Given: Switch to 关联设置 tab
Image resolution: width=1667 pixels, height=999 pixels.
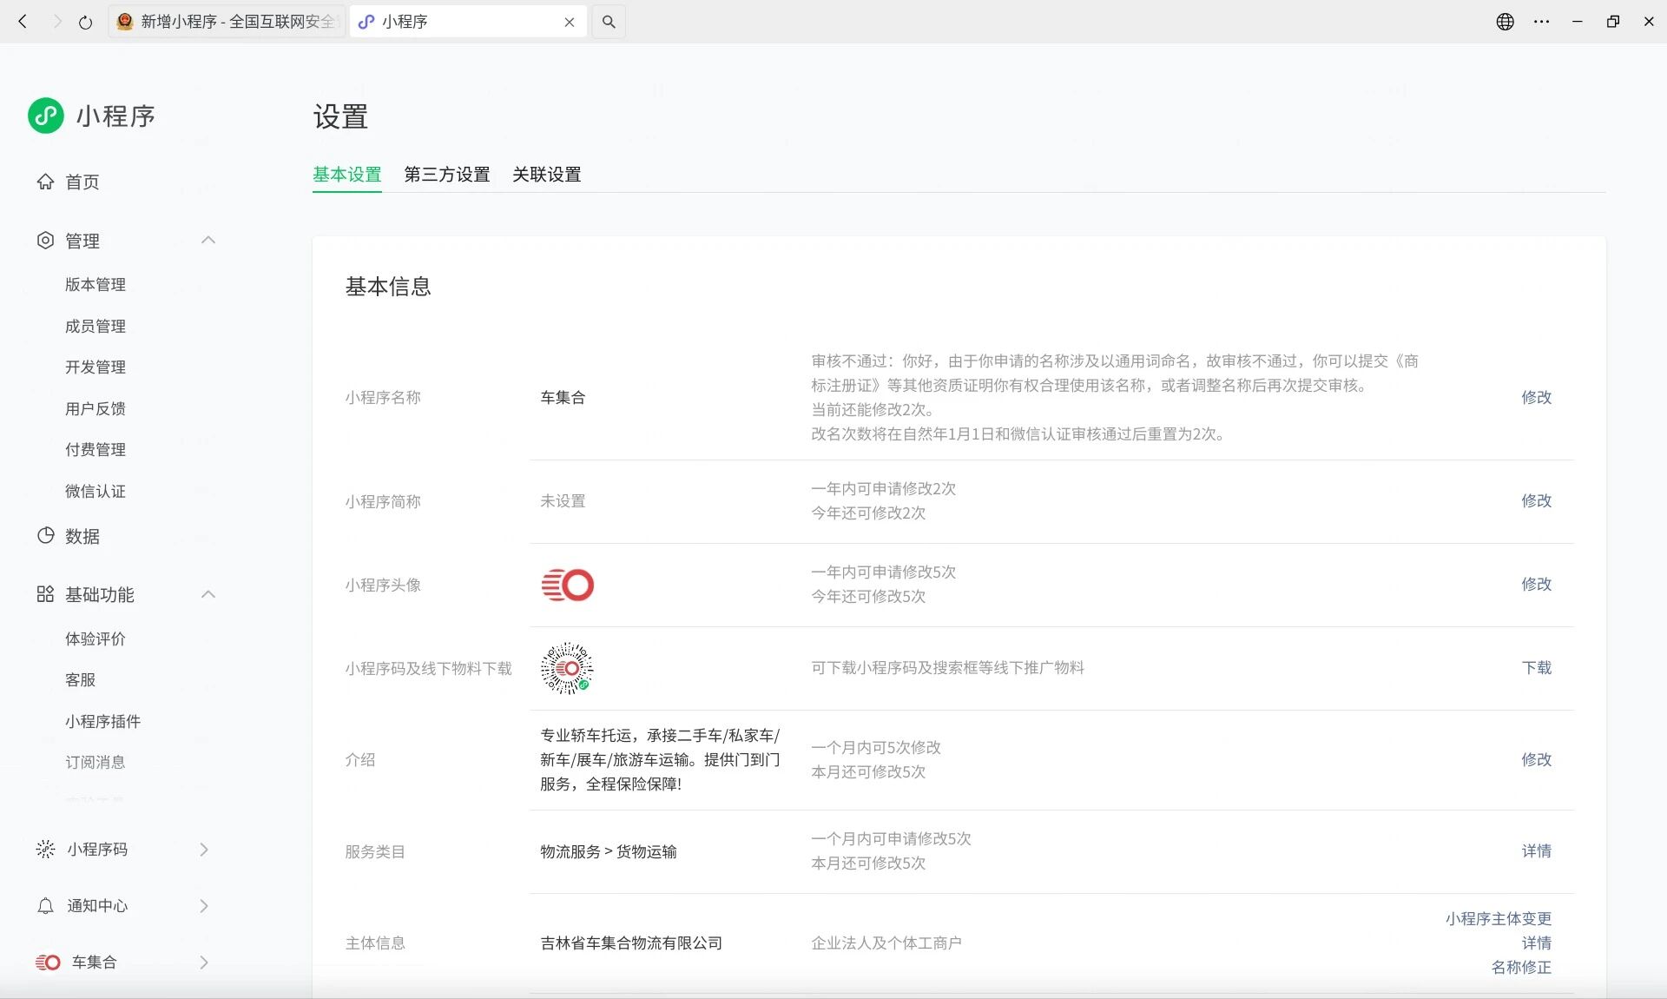Looking at the screenshot, I should [546, 175].
